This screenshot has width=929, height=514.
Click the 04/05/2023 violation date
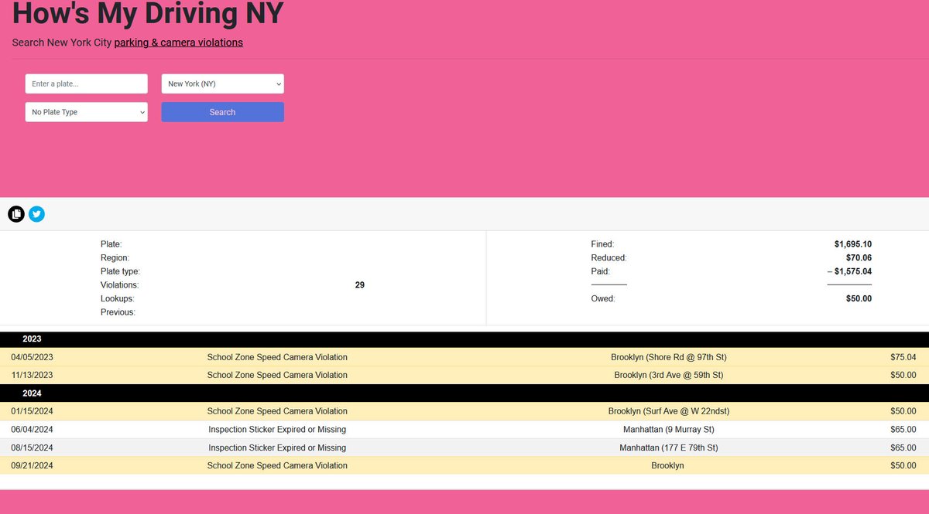tap(32, 357)
